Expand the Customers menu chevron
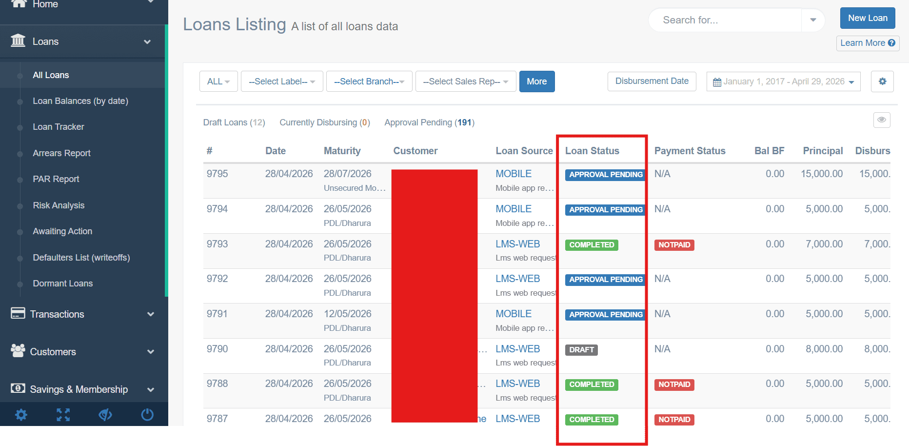The width and height of the screenshot is (909, 446). click(x=151, y=352)
